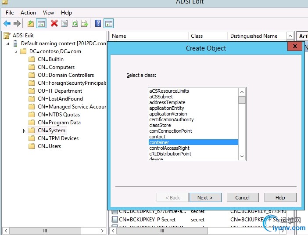Image resolution: width=308 pixels, height=235 pixels.
Task: Collapse the DC=contoso,DC=com node
Action: point(17,51)
